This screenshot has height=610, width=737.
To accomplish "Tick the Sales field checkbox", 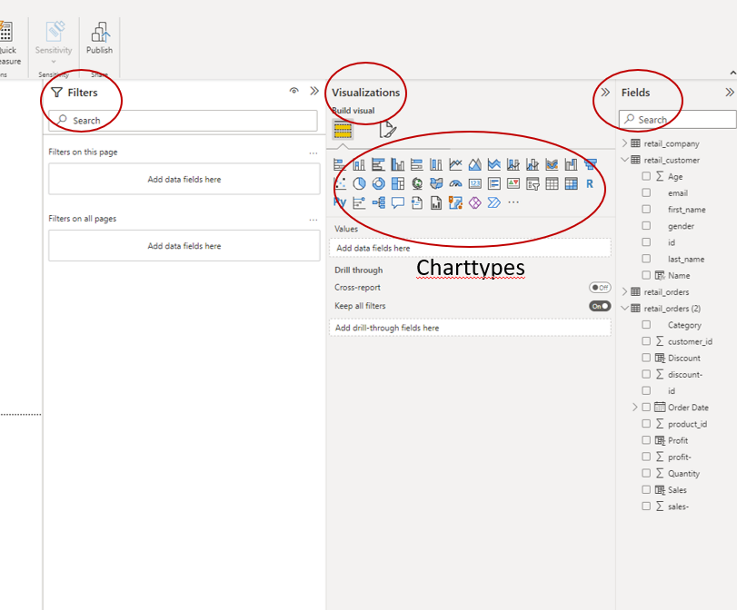I will point(646,489).
